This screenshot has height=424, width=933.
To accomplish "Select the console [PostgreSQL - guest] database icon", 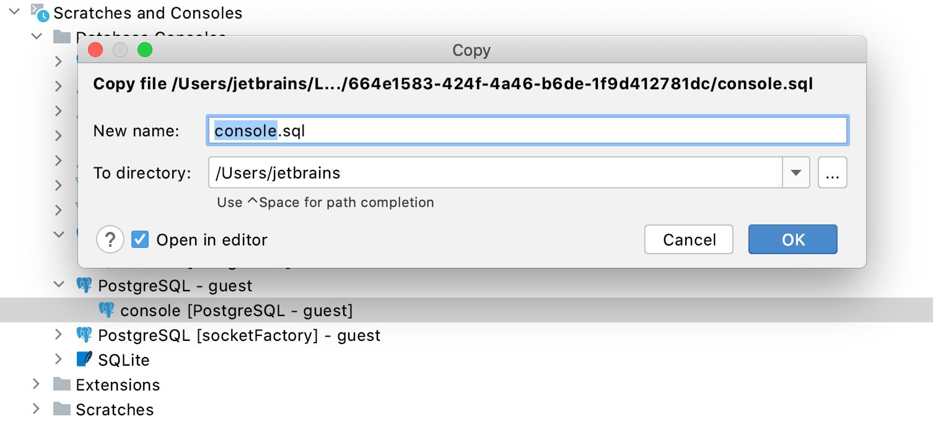I will 105,310.
